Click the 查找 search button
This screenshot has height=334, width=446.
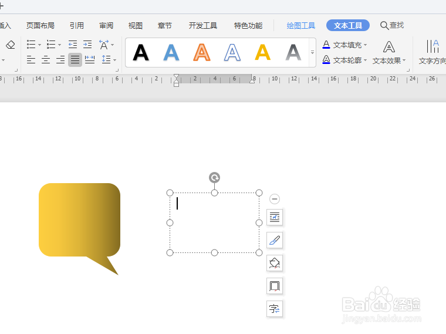pyautogui.click(x=392, y=25)
